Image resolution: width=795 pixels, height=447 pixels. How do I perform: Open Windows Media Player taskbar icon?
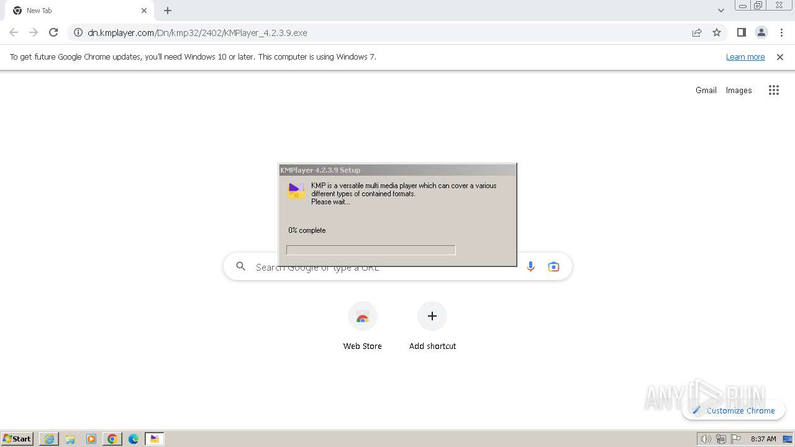[91, 439]
